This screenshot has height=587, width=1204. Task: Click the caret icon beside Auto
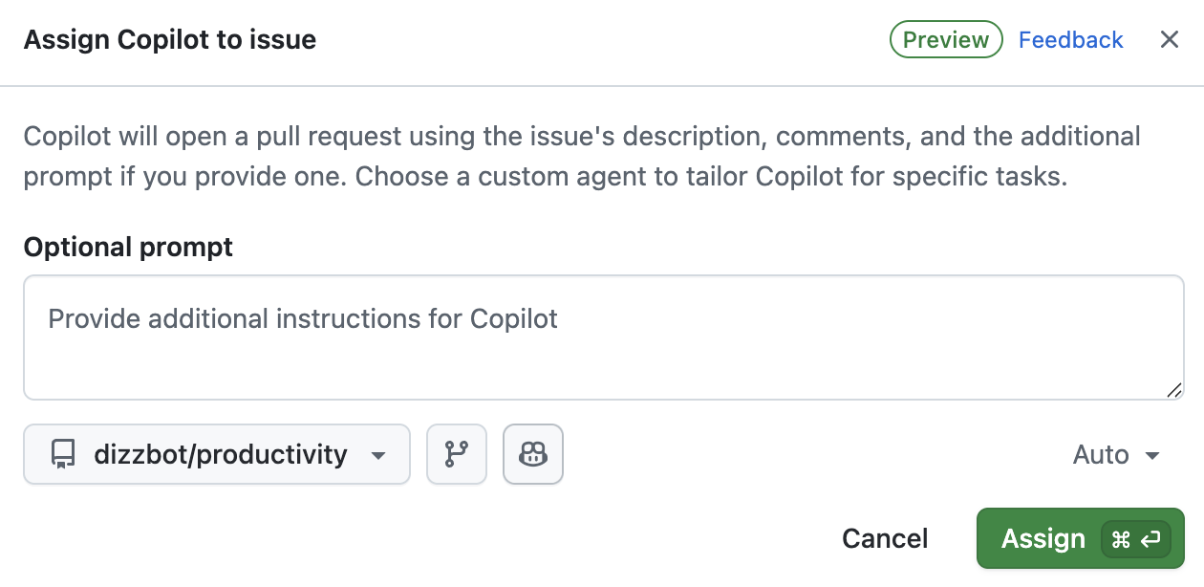click(x=1152, y=456)
